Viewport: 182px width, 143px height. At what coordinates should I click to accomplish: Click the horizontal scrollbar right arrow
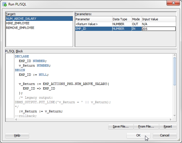tap(171, 120)
